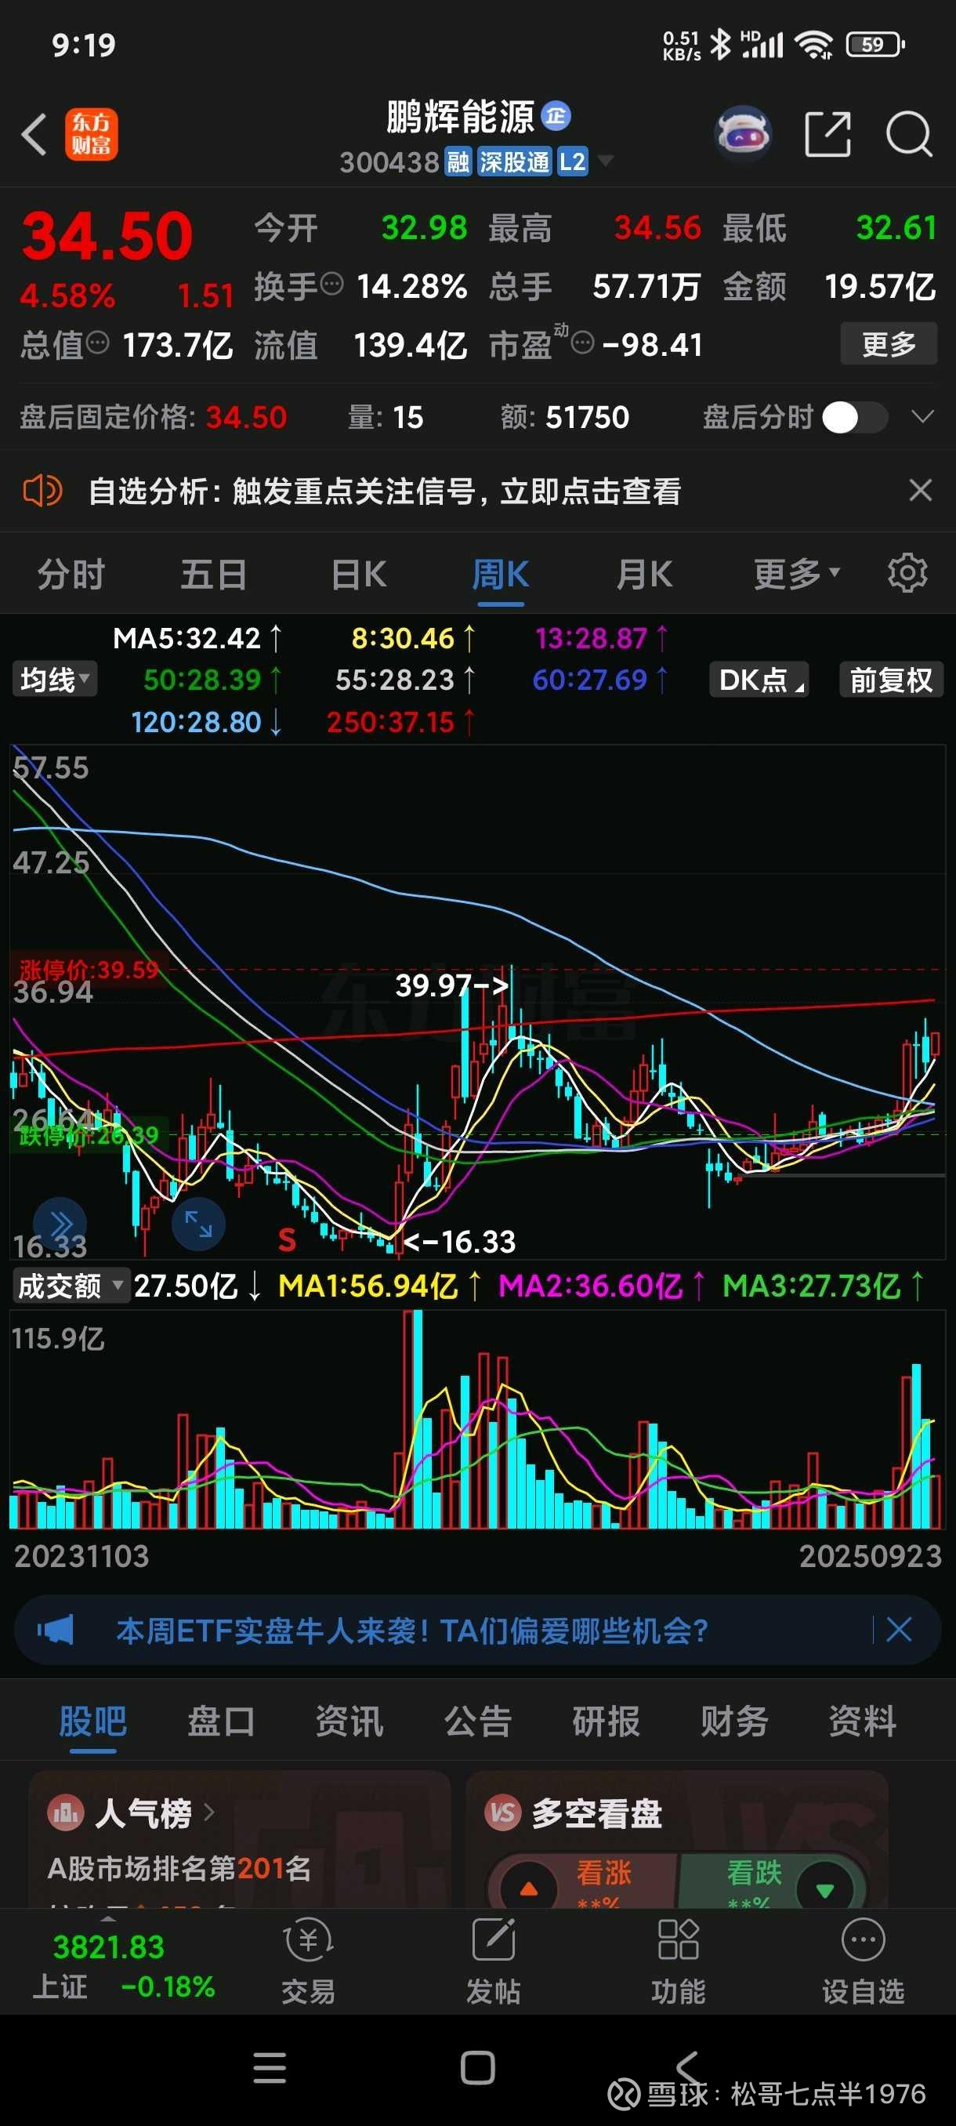Screen dimensions: 956x2126
Task: Open the chart settings gear icon
Action: point(907,573)
